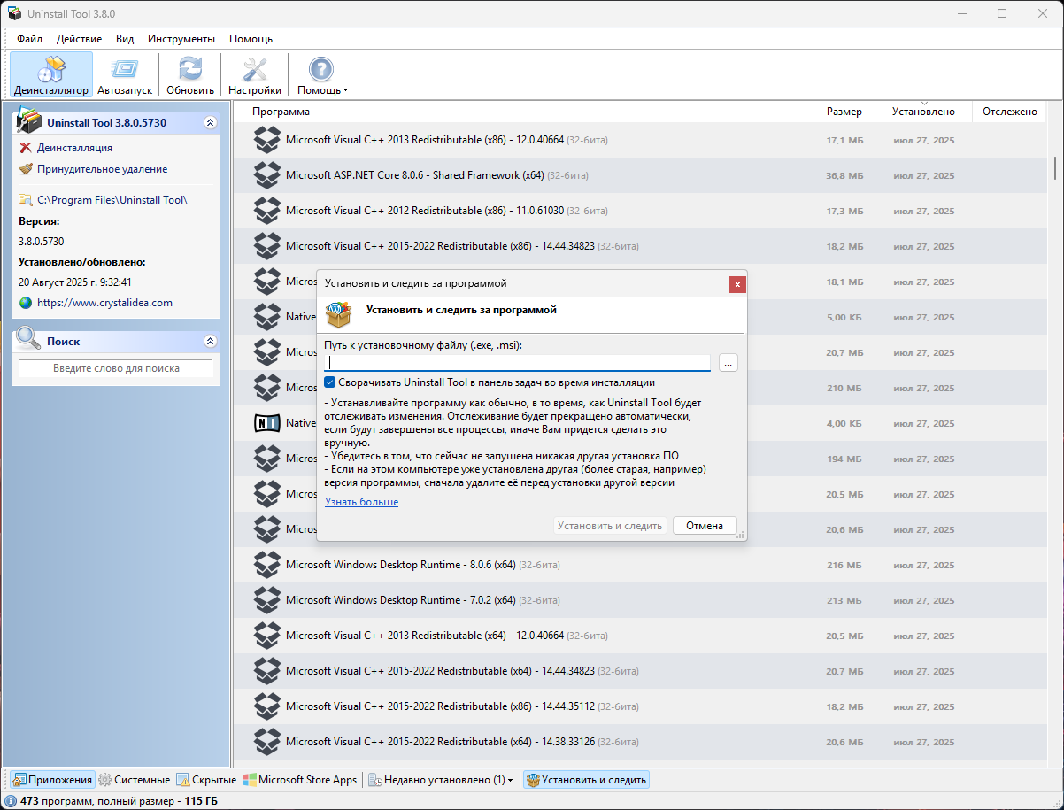
Task: Switch to the Microsoft Store Apps tab
Action: pos(300,780)
